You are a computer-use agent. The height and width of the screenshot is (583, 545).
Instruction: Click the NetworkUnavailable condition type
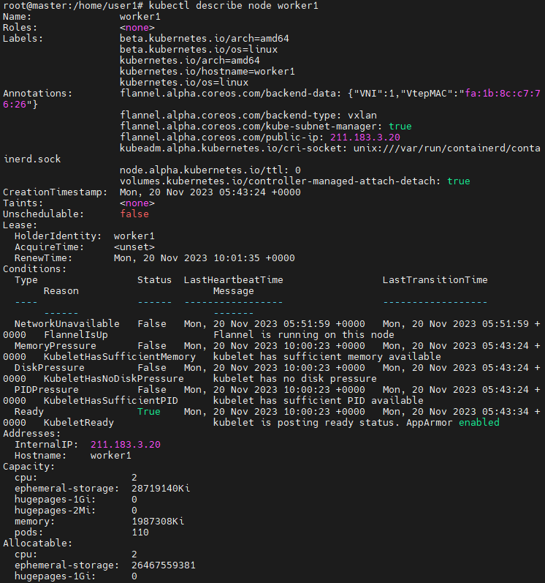pyautogui.click(x=66, y=323)
